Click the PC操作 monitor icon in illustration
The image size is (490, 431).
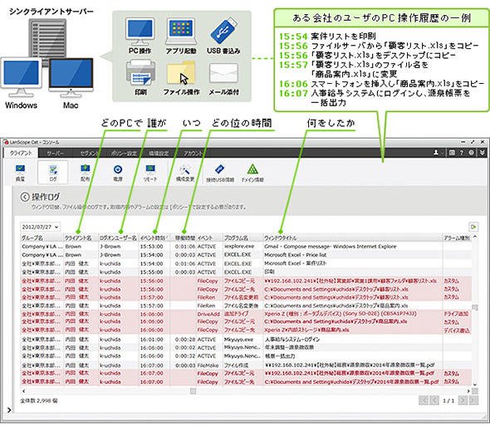pos(140,32)
